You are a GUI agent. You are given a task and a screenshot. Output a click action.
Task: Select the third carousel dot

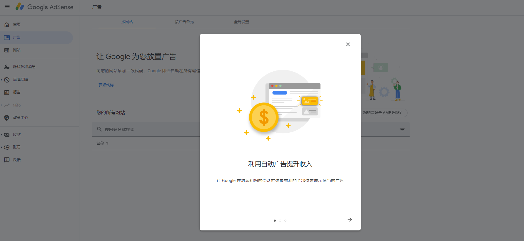(x=285, y=220)
